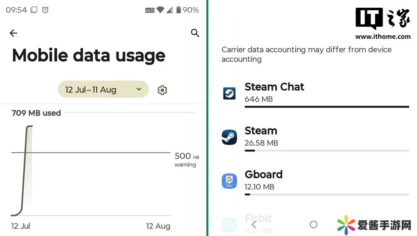417x236 pixels.
Task: Tap the alarm clock status icon
Action: point(45,10)
